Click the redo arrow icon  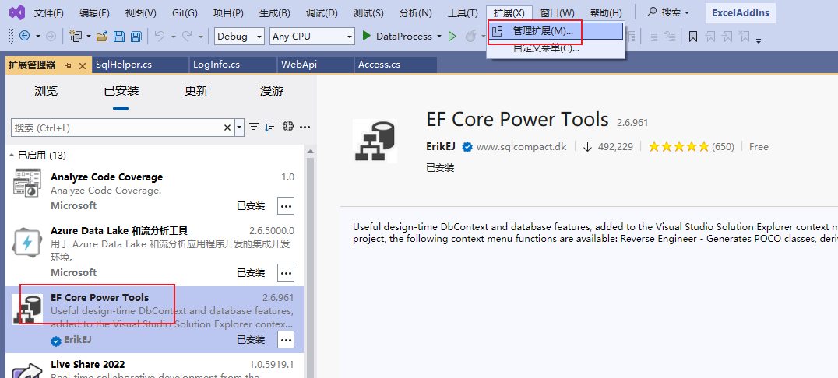(x=187, y=37)
